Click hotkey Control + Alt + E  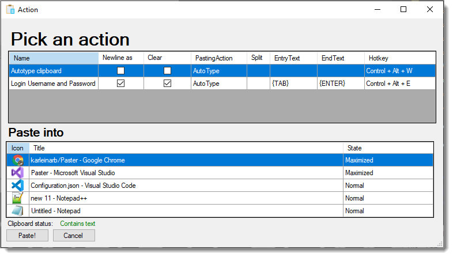400,84
